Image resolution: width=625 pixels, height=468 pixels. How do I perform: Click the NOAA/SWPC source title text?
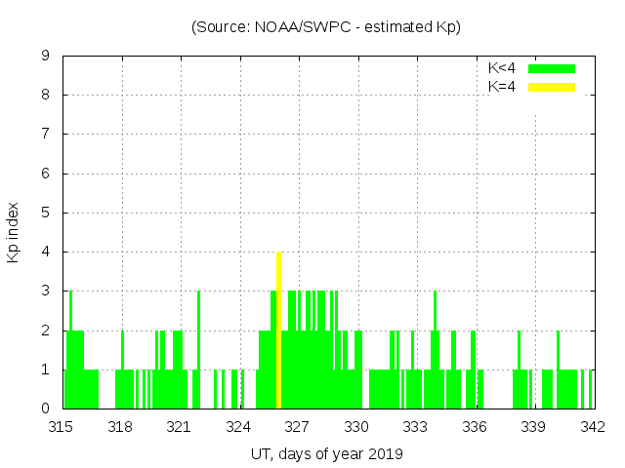326,27
